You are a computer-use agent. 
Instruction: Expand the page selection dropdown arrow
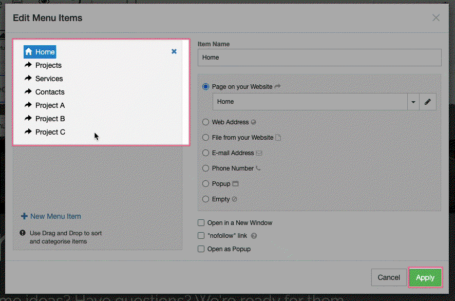(413, 102)
